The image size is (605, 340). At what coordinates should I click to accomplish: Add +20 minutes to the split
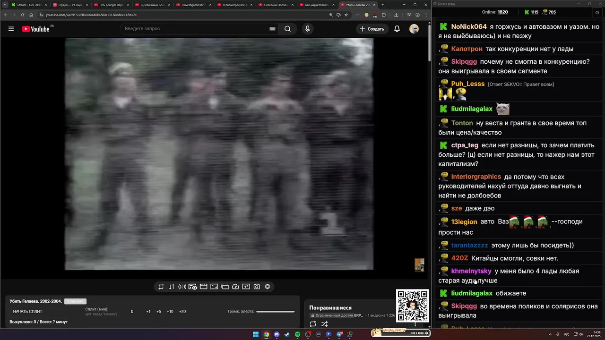click(182, 312)
